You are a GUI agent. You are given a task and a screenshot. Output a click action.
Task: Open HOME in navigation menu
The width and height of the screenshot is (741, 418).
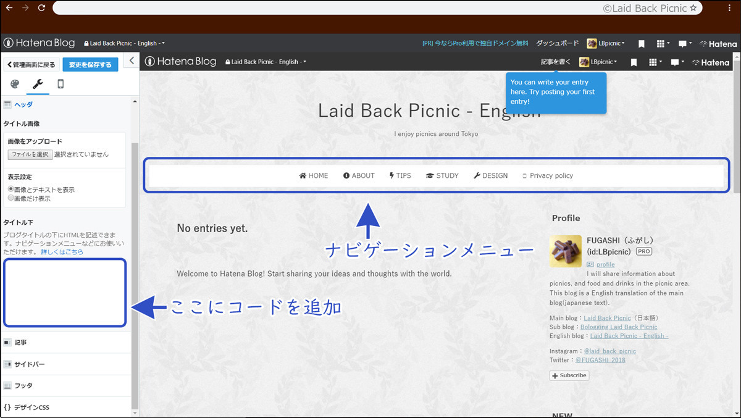[x=314, y=175]
